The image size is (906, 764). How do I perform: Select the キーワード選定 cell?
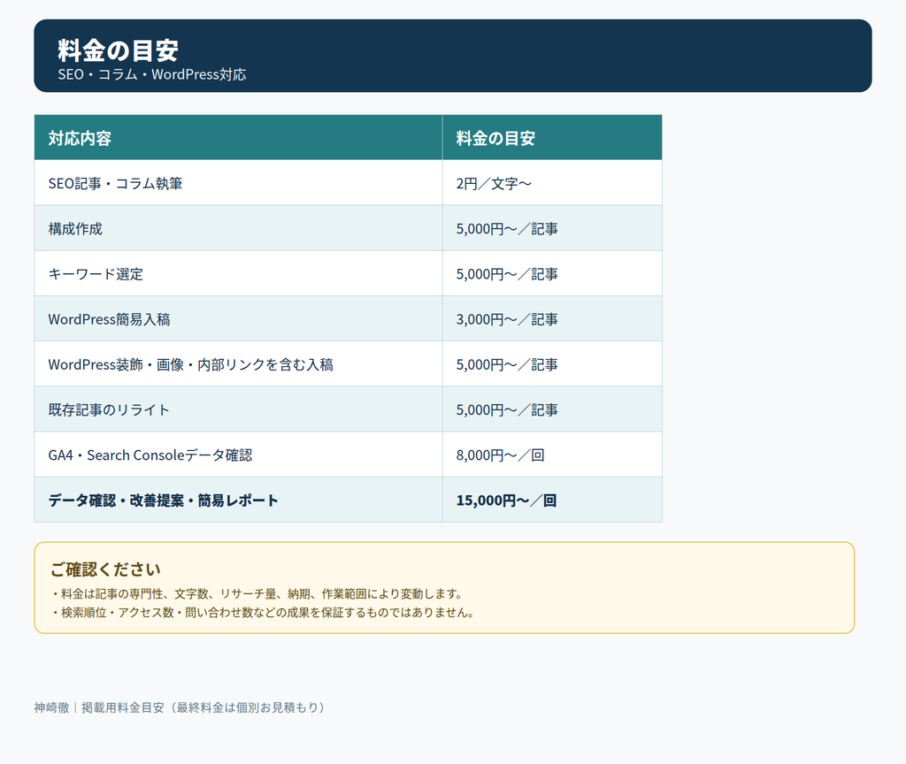[x=238, y=273]
